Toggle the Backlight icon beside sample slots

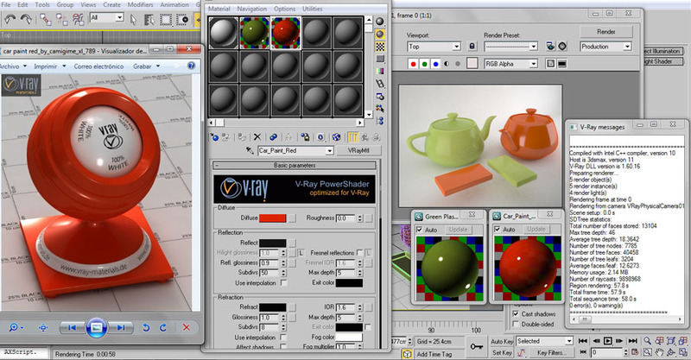pos(379,34)
